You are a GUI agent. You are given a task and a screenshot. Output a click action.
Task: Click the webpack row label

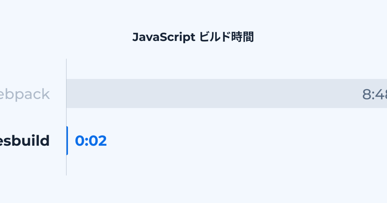25,94
